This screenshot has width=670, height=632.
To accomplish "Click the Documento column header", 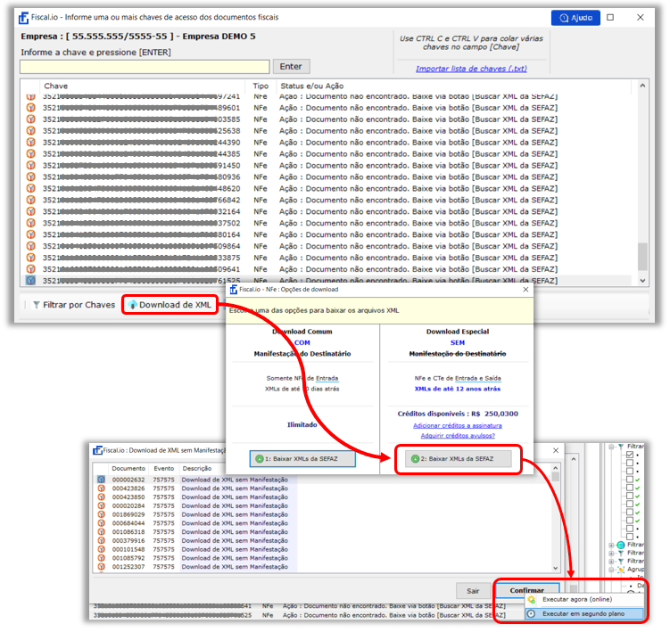I will (128, 469).
